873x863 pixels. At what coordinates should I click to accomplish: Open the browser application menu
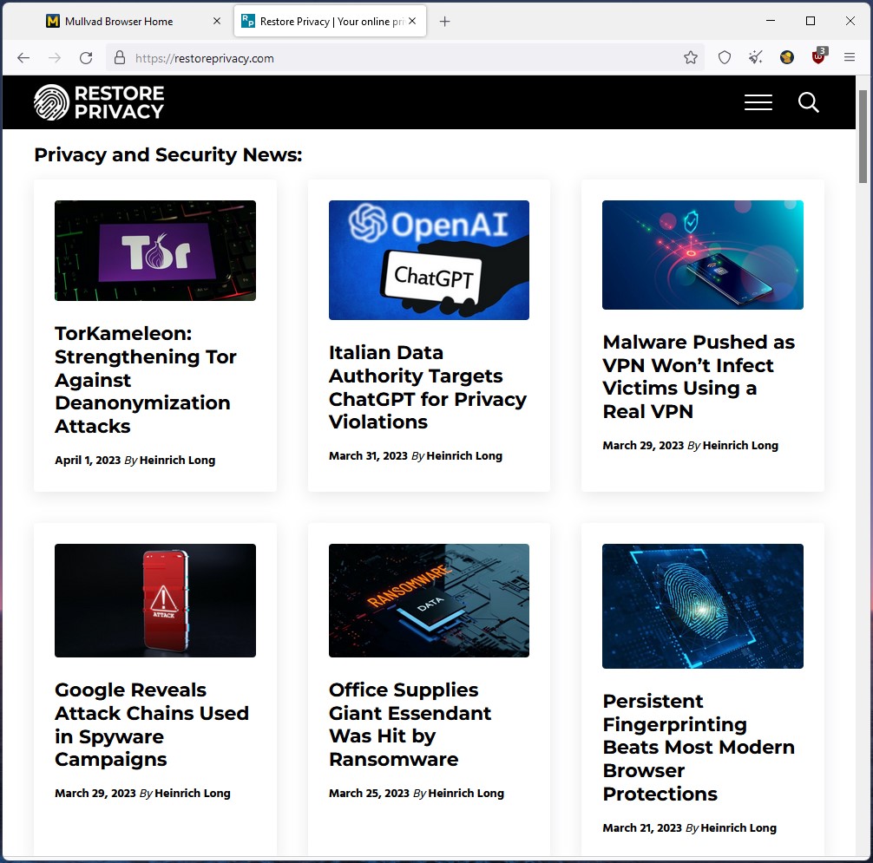coord(849,57)
